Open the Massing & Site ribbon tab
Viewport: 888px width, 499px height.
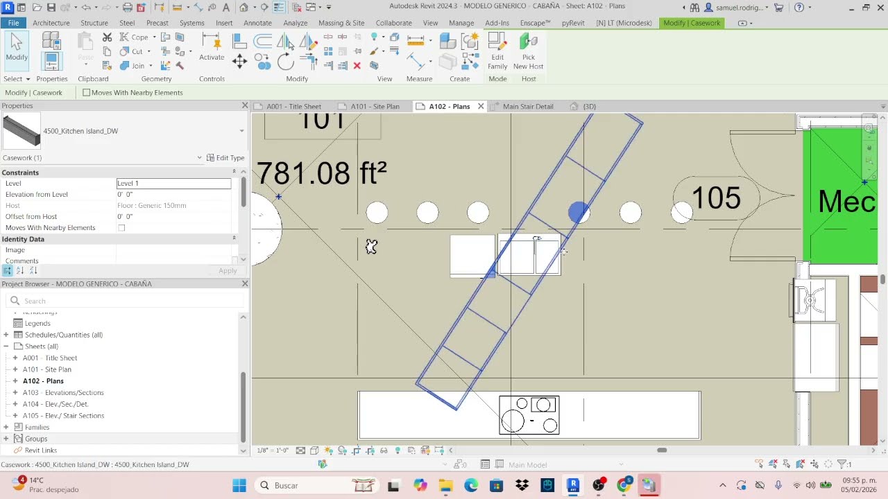(341, 23)
